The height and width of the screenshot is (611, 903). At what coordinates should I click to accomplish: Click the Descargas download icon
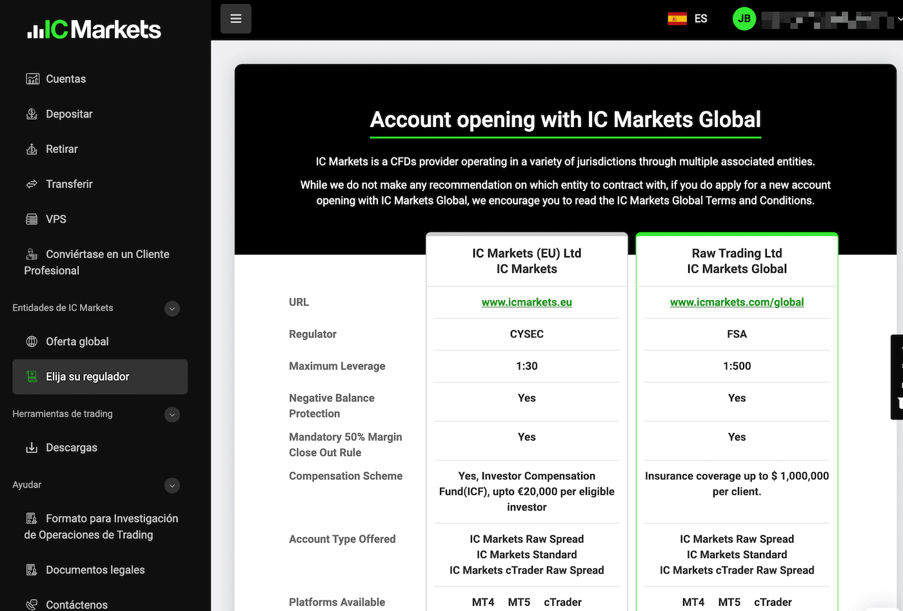[32, 448]
